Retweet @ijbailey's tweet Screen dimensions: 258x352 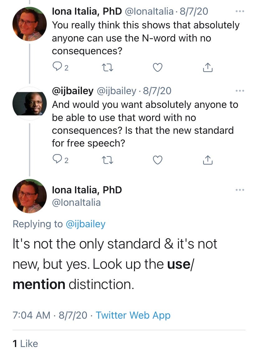(107, 160)
